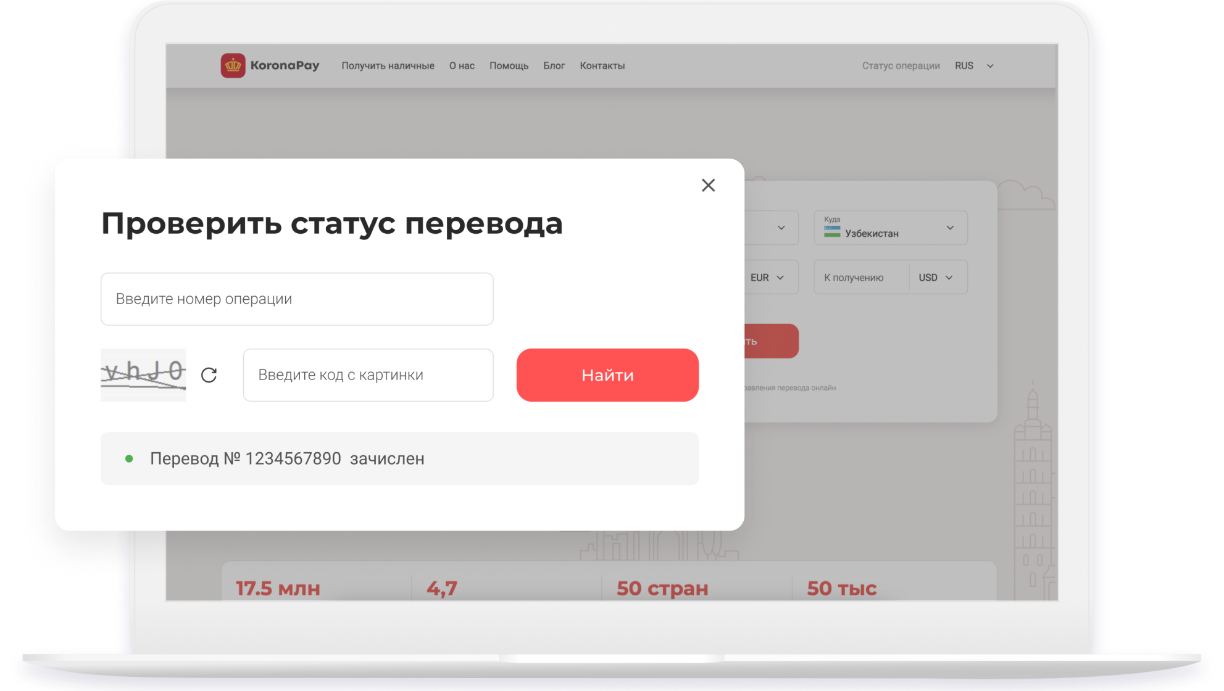Click the 17.5 млн statistic
This screenshot has height=691, width=1224.
pos(278,588)
